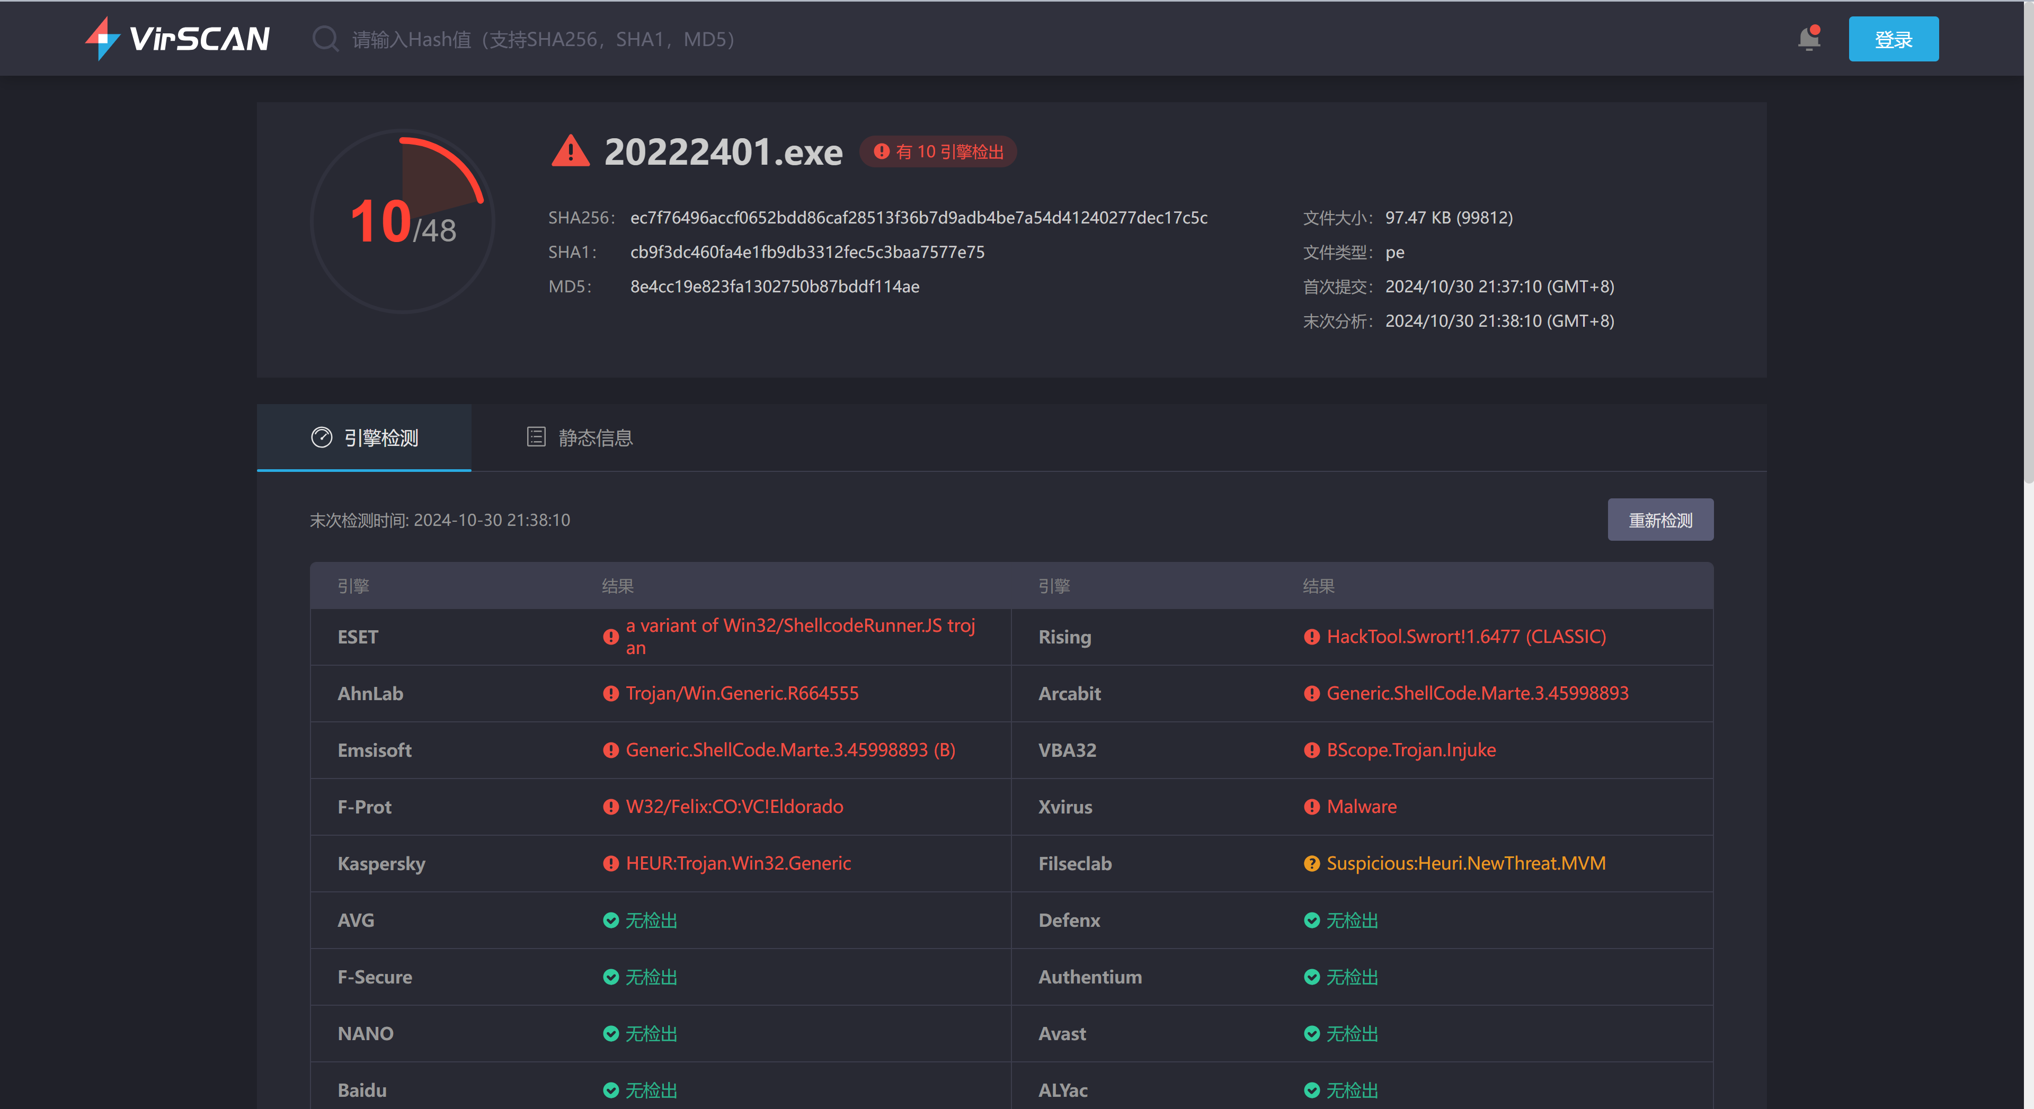Click HackTool.Swrort!1.6477 (CLASSIC) result
Screen dimensions: 2034x1109
tap(1466, 637)
